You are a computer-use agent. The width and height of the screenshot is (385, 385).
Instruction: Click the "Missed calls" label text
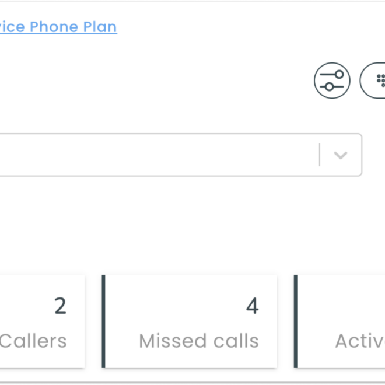pos(198,341)
